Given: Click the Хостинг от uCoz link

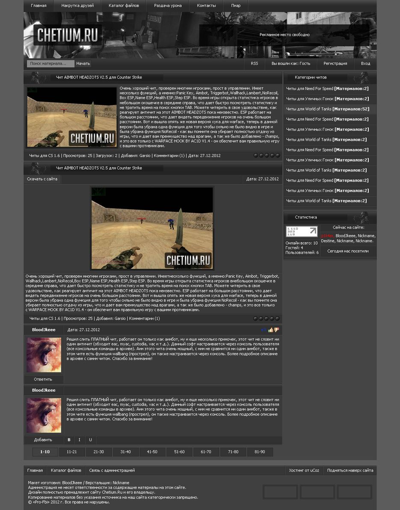Looking at the screenshot, I should [x=304, y=470].
